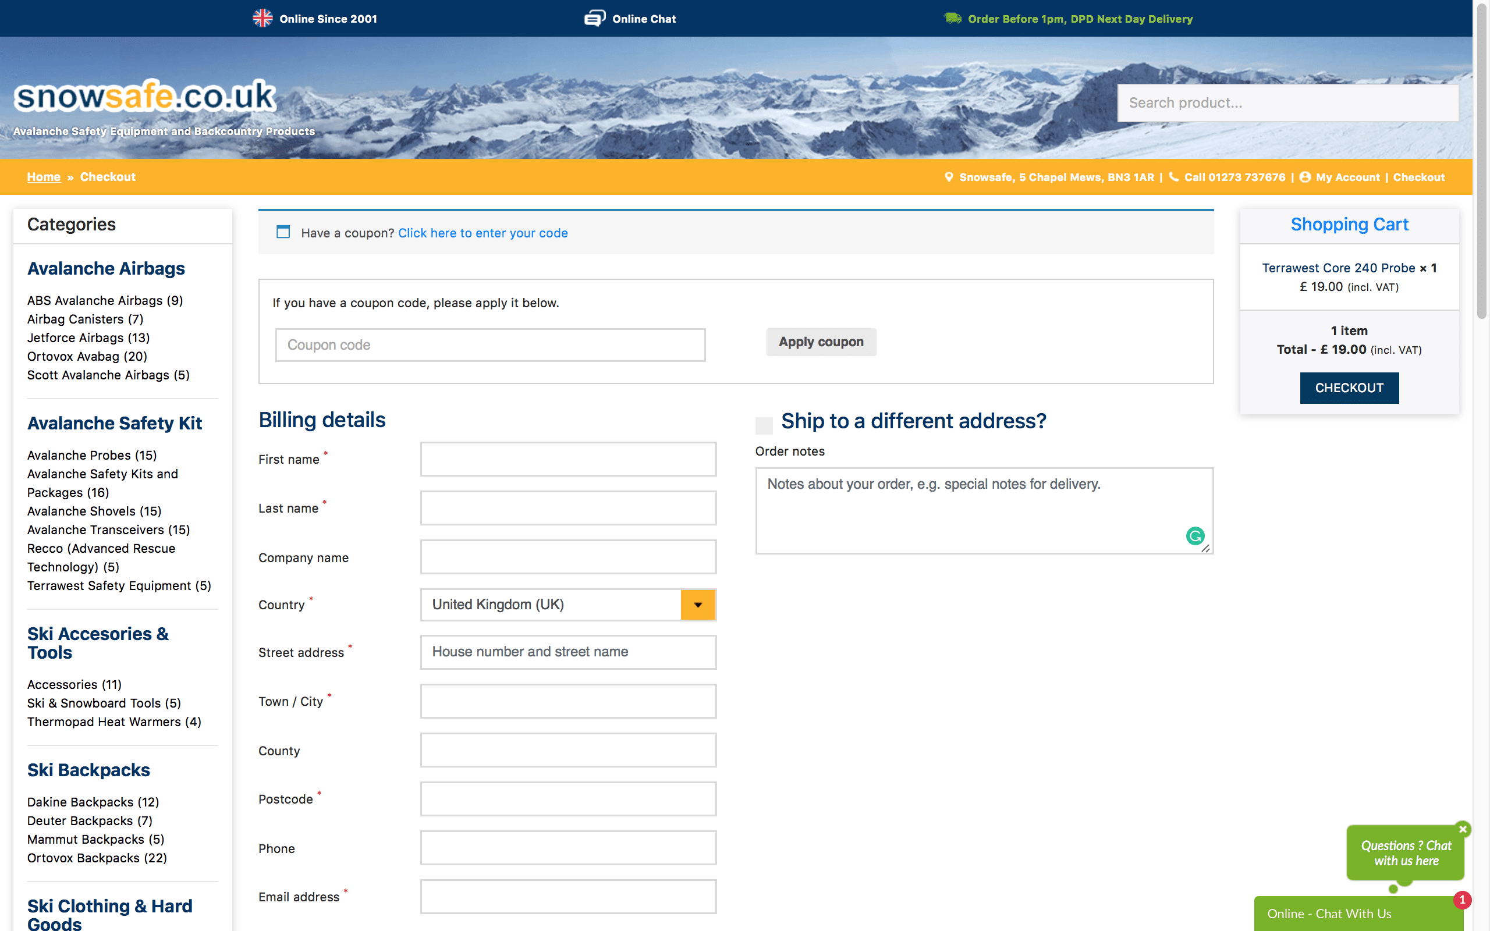Open Recco (Advanced Rescue Technology) (5)
This screenshot has height=931, width=1490.
[101, 558]
